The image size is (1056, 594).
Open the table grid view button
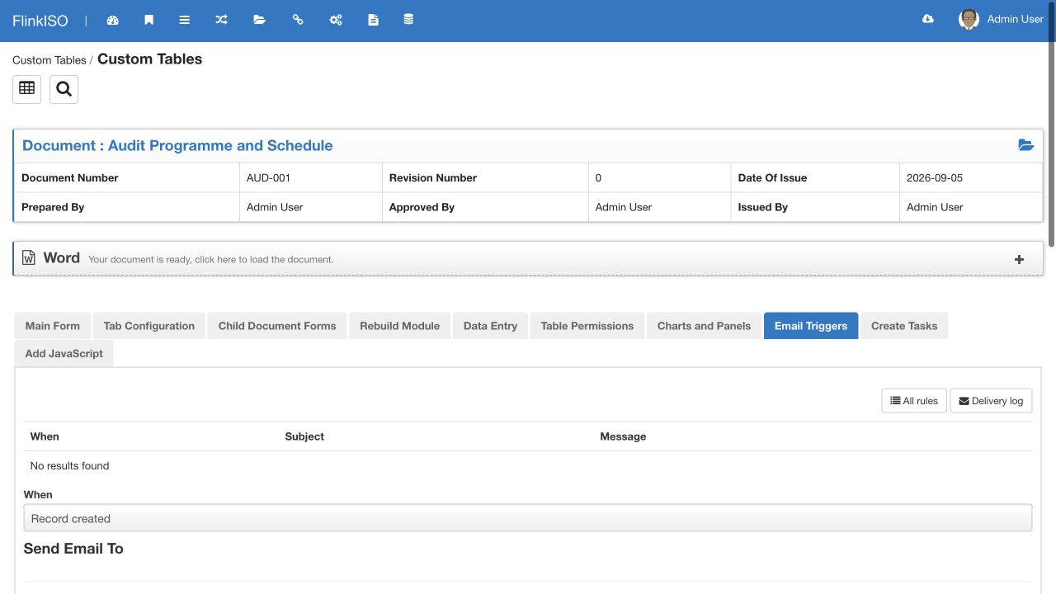click(x=26, y=89)
